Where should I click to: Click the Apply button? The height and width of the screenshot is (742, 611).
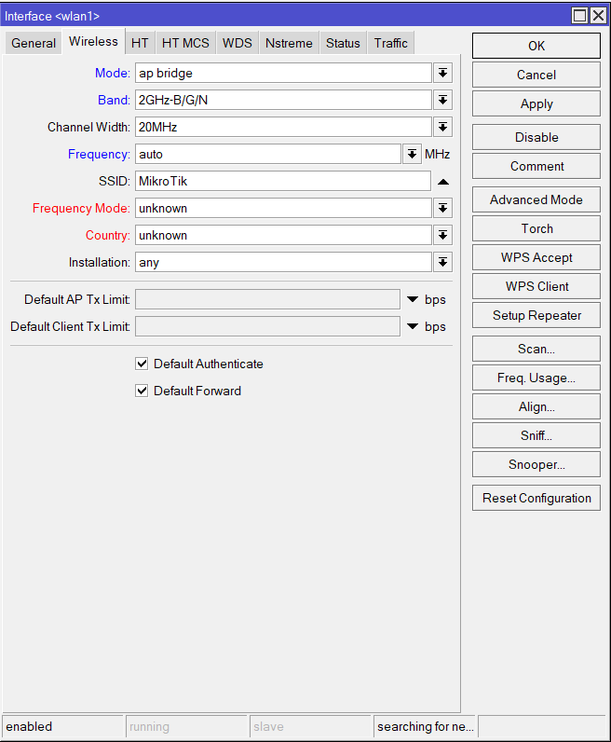[536, 103]
